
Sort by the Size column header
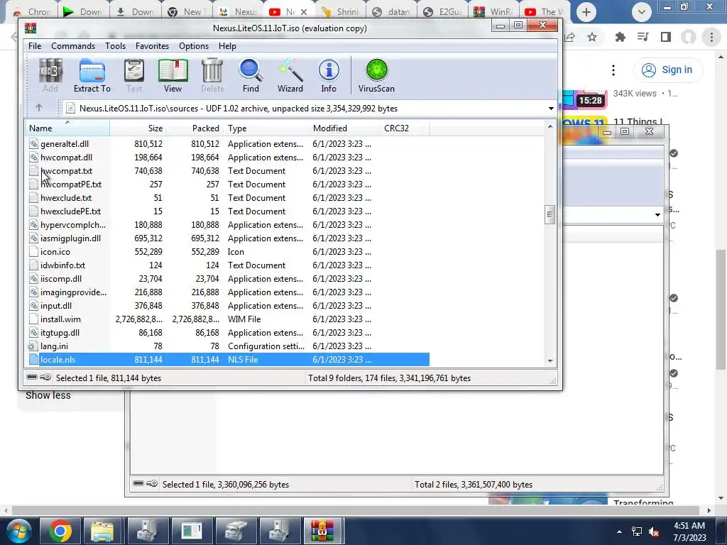point(138,128)
